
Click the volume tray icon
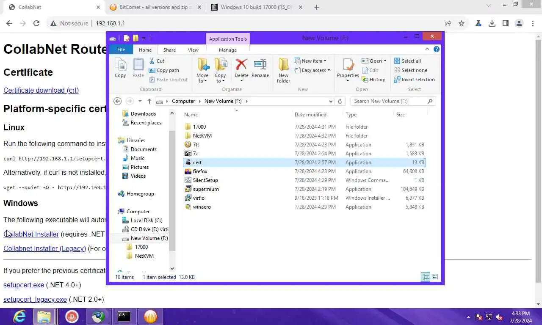pyautogui.click(x=499, y=317)
